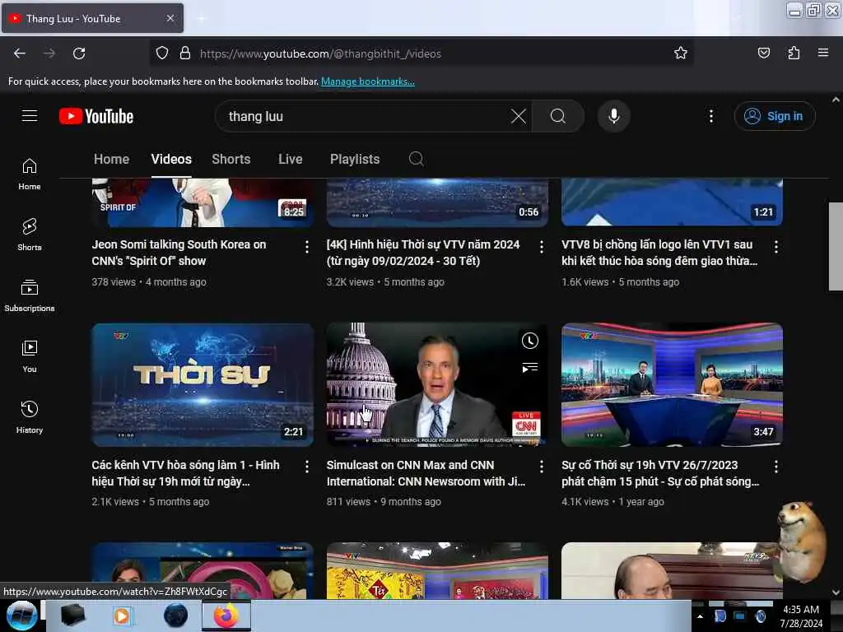
Task: Show hidden system tray icons arrow
Action: [700, 616]
